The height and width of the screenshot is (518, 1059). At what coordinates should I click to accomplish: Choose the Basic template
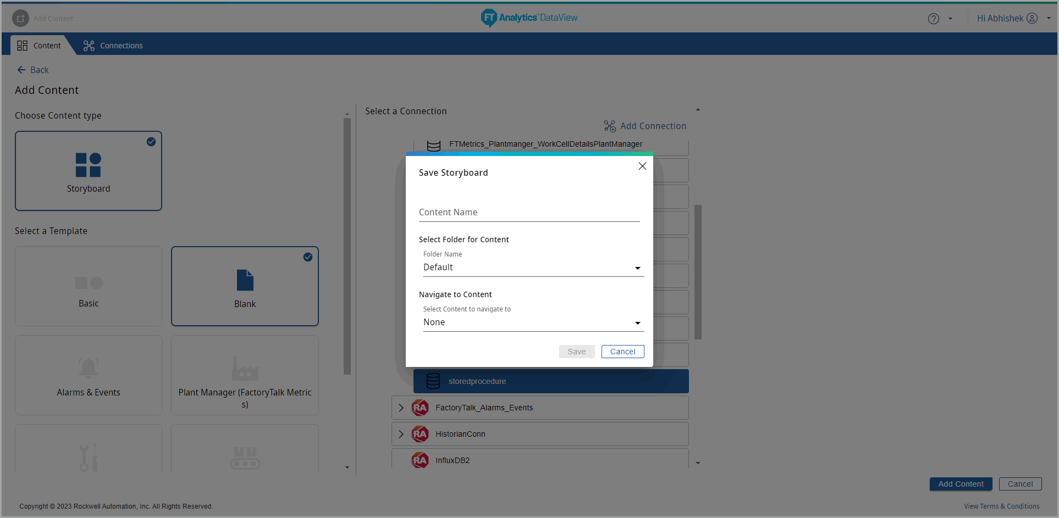pyautogui.click(x=89, y=286)
